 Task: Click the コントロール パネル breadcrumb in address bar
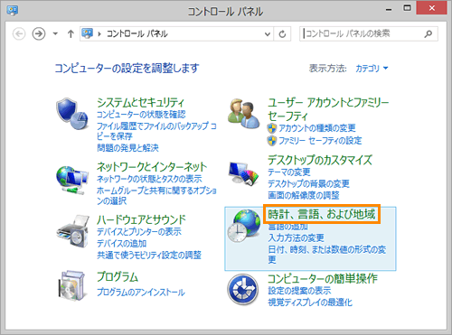137,33
